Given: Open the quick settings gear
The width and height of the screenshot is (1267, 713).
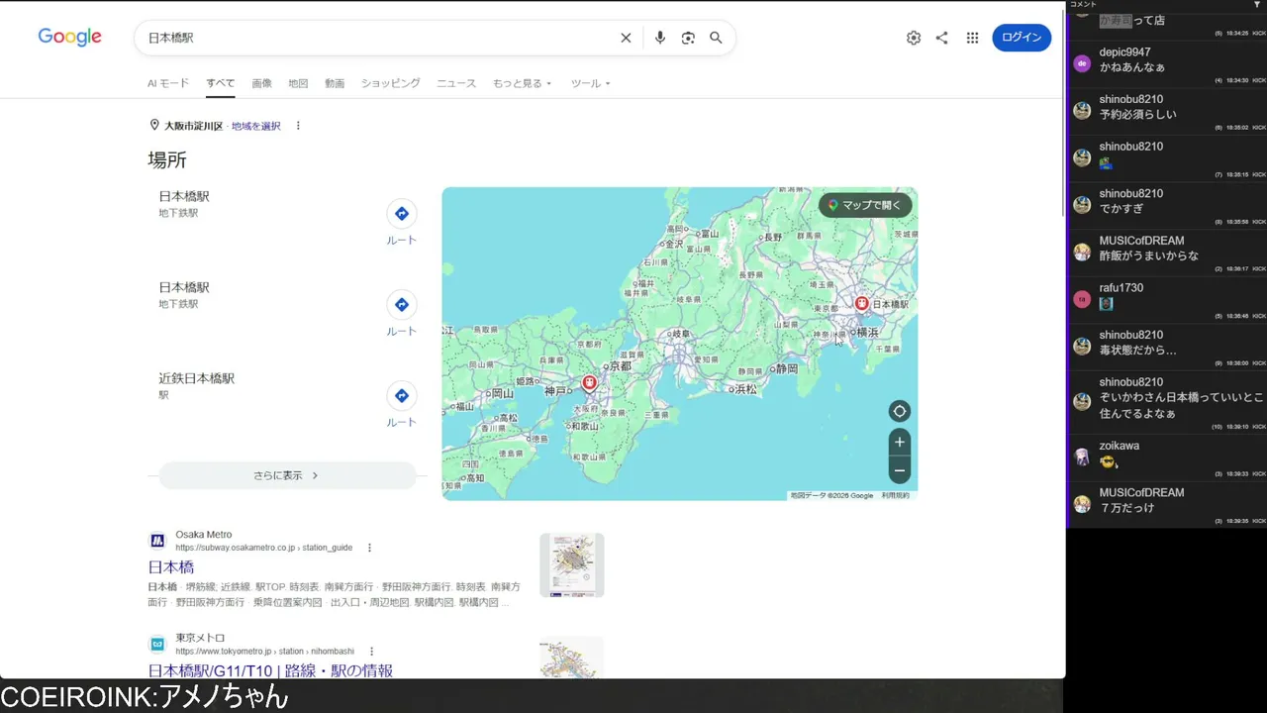Looking at the screenshot, I should 914,38.
